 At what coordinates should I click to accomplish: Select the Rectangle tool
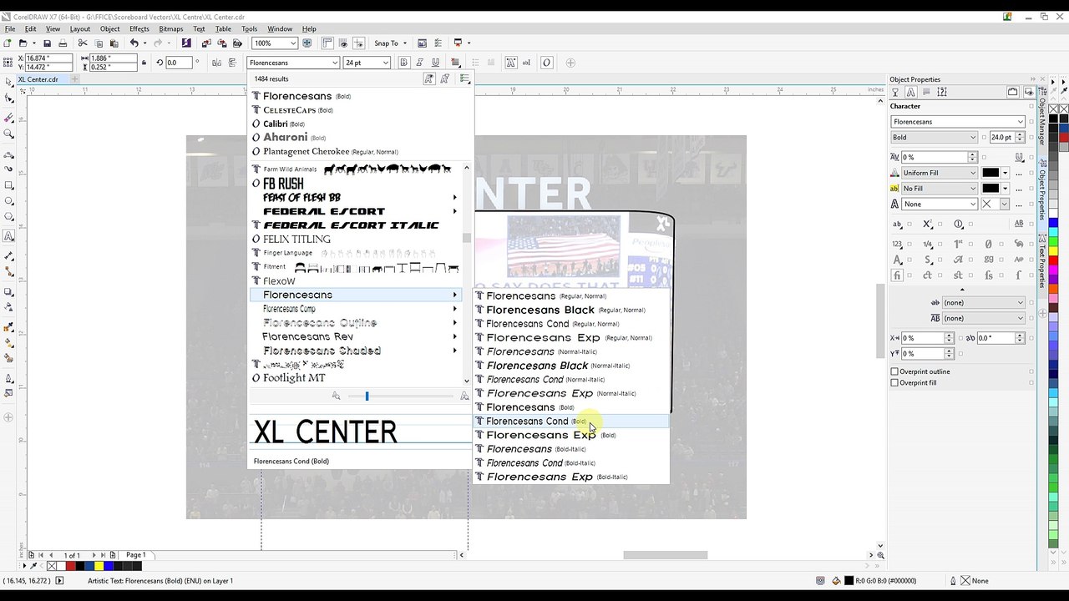[9, 185]
